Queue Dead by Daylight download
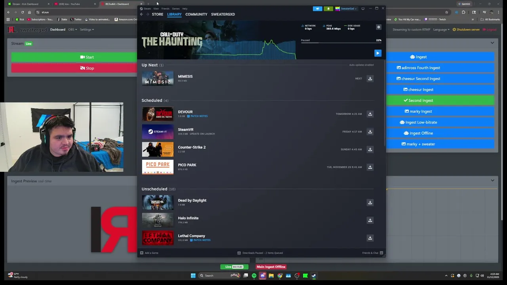This screenshot has width=507, height=285. 370,202
